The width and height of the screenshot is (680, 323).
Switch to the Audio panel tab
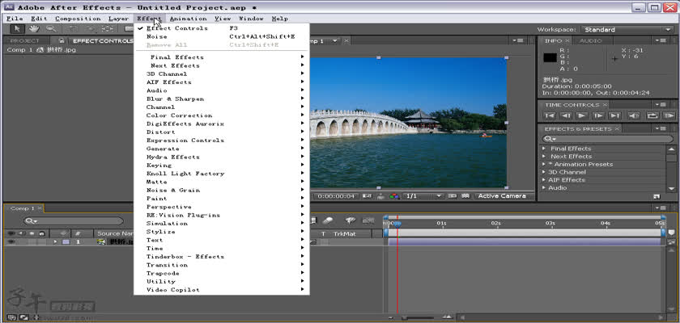(x=591, y=40)
